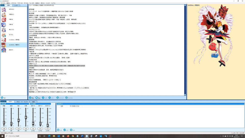The width and height of the screenshot is (245, 138).
Task: Click the 話速 speed slider handle
Action: point(11,123)
